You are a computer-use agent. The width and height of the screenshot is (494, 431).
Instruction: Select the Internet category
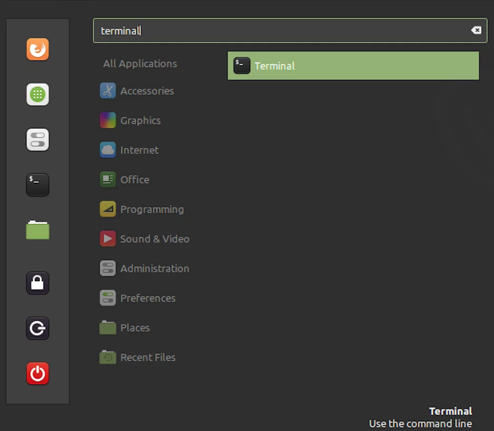click(129, 150)
